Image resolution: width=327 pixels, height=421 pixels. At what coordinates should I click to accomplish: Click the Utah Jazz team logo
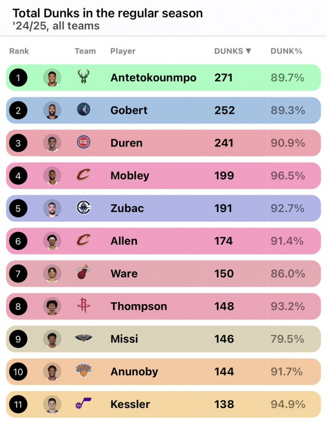click(84, 405)
